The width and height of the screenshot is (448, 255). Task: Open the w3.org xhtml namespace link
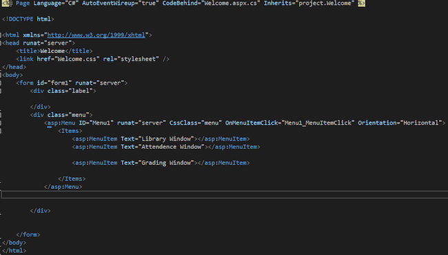(x=96, y=35)
